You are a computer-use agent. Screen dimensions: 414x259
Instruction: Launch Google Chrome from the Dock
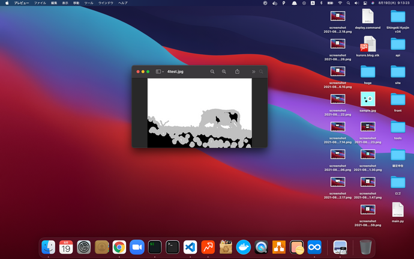[119, 247]
